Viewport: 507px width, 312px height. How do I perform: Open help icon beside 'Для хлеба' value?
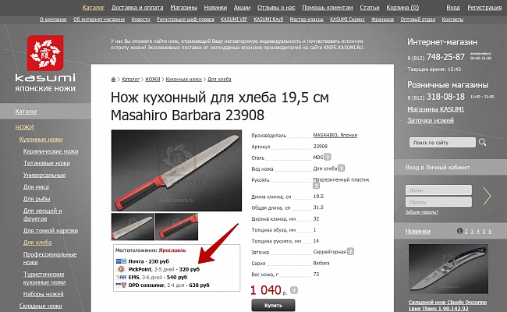tap(340, 168)
